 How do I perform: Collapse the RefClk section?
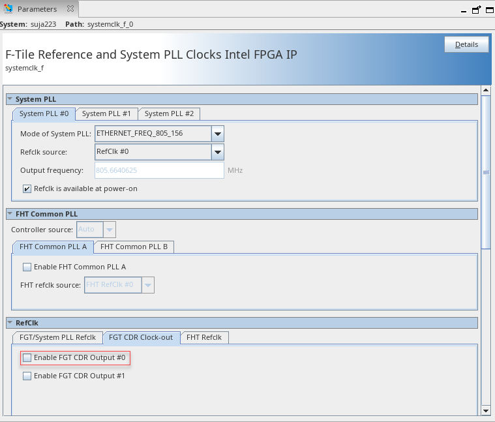[10, 323]
